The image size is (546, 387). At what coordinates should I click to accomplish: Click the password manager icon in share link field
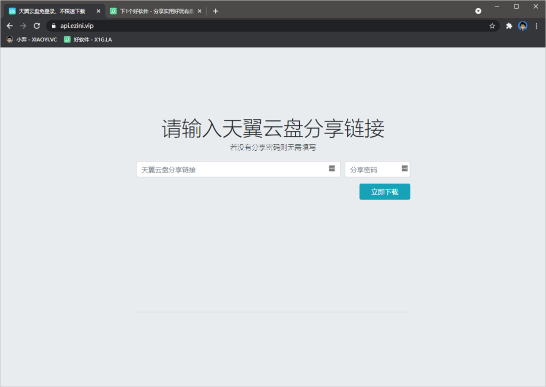tap(332, 168)
